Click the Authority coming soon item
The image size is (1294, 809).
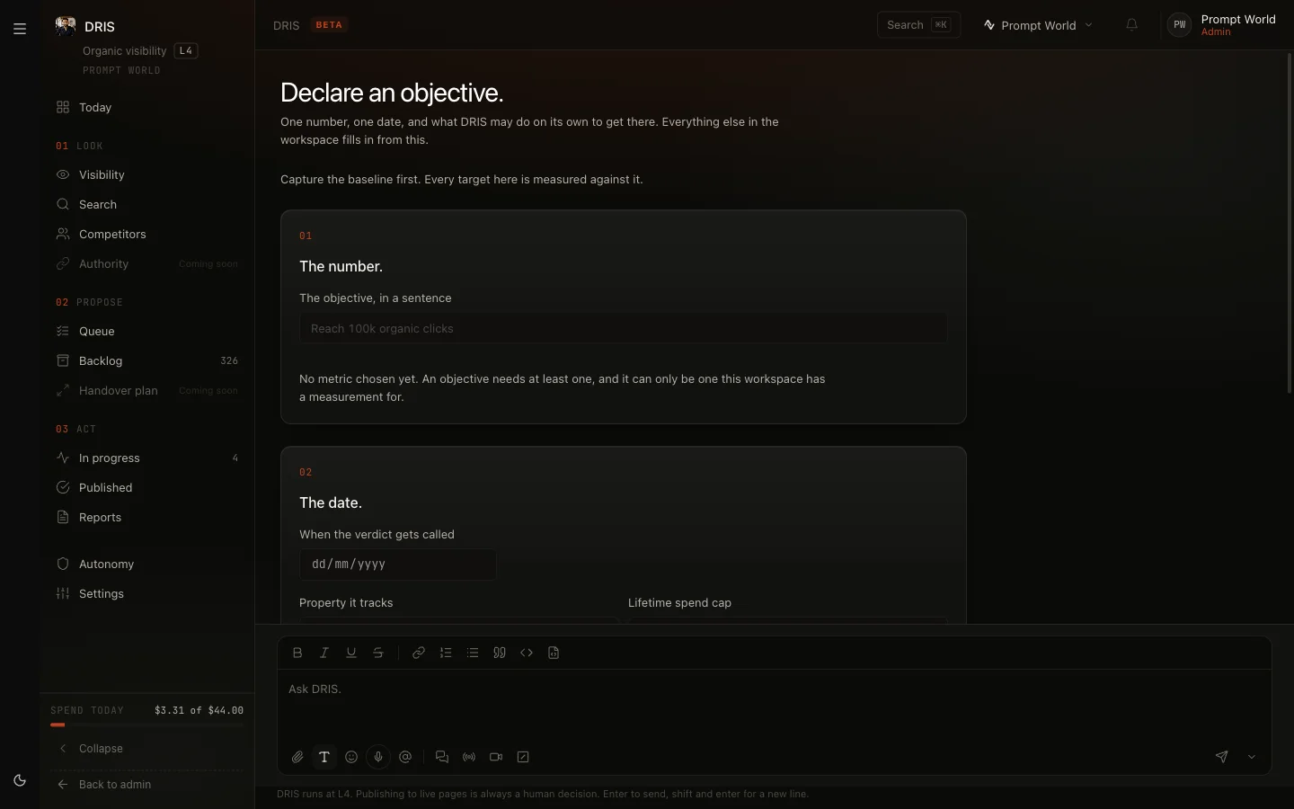pos(146,263)
